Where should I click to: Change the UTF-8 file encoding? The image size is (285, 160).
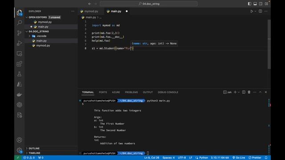(182, 158)
